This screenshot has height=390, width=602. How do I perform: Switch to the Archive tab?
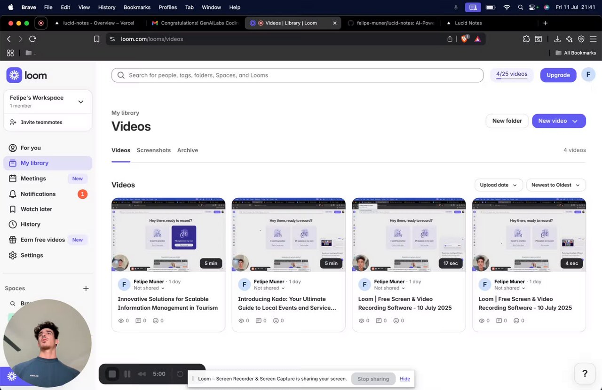[188, 150]
